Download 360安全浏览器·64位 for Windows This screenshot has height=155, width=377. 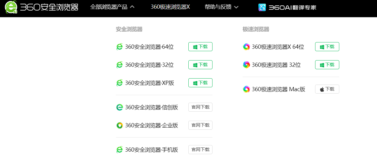200,47
